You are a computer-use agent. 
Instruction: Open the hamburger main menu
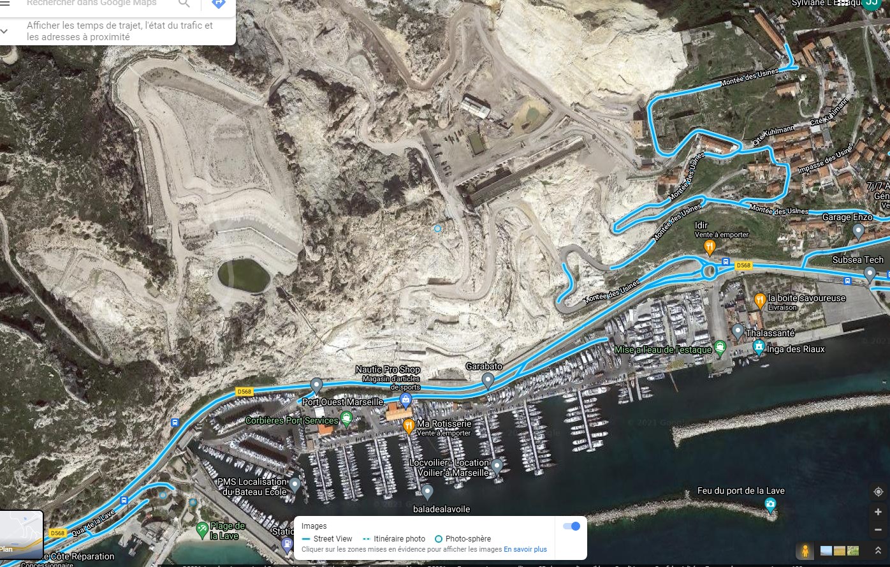pos(5,3)
